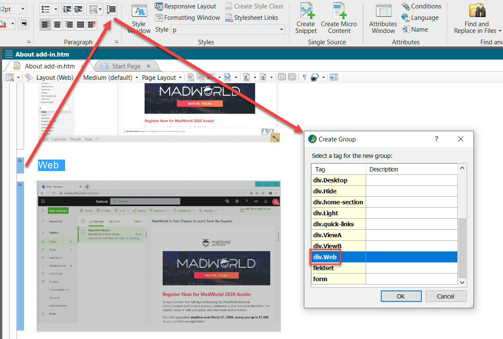Open the Medium (default) dropdown
Viewport: 503px width, 339px height.
[x=110, y=78]
